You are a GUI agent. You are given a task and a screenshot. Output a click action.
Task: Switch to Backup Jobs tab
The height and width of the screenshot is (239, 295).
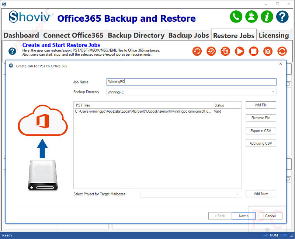pyautogui.click(x=188, y=35)
